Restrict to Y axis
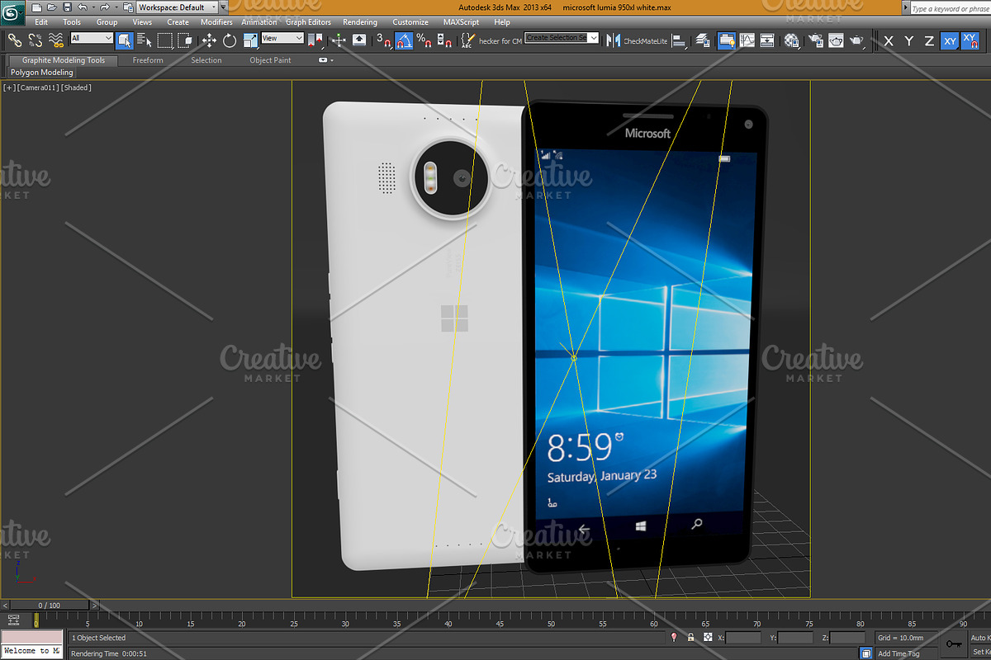991x660 pixels. pos(909,40)
